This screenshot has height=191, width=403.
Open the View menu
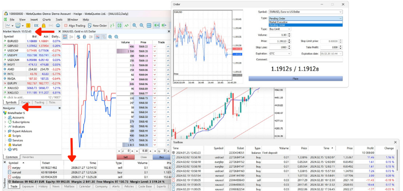pyautogui.click(x=22, y=20)
